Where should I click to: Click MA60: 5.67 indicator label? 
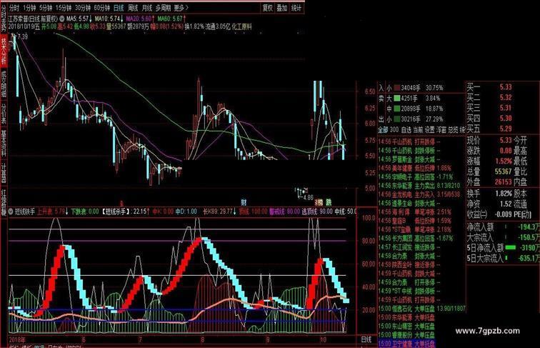[171, 19]
